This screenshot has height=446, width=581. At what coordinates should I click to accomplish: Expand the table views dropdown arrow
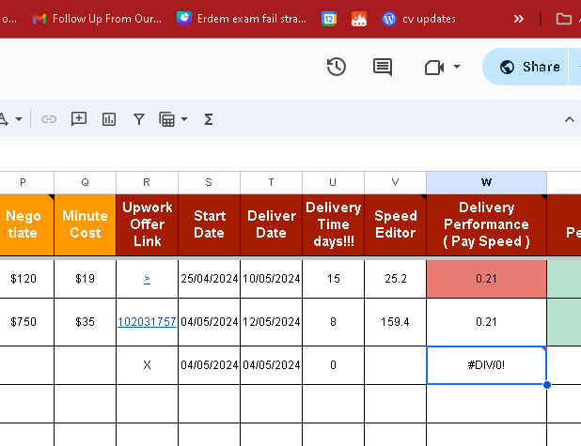(184, 119)
